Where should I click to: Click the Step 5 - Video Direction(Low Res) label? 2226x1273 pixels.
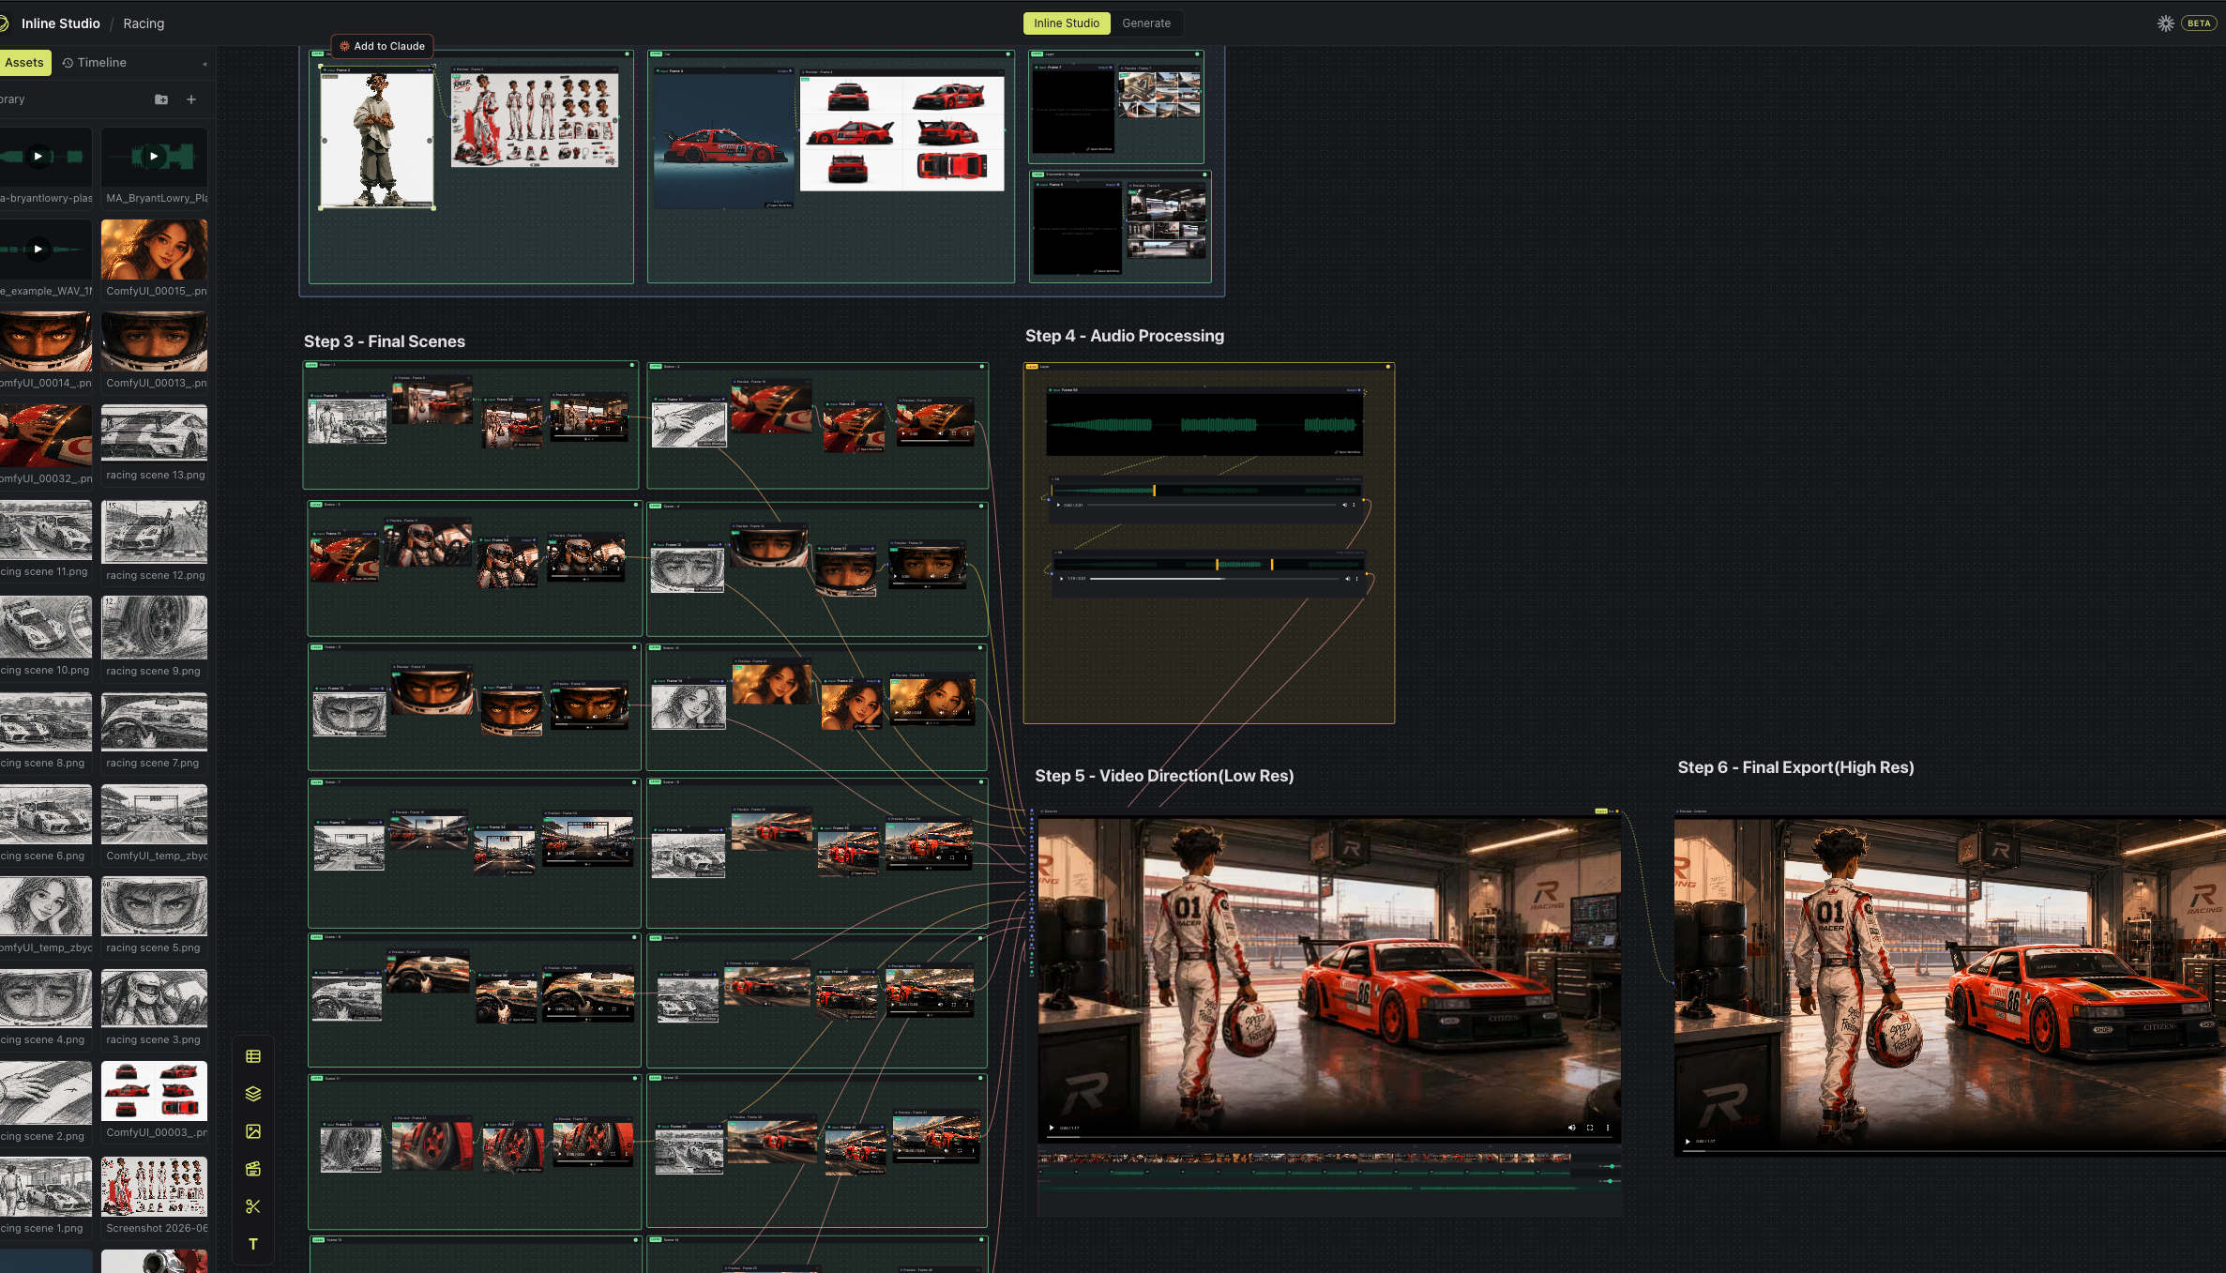click(1164, 776)
